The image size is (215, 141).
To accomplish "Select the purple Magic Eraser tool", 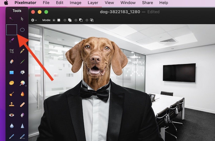I will (22, 115).
